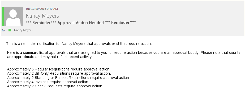Open the sender name Nancy Meyers heading
This screenshot has width=245, height=95.
click(x=42, y=16)
